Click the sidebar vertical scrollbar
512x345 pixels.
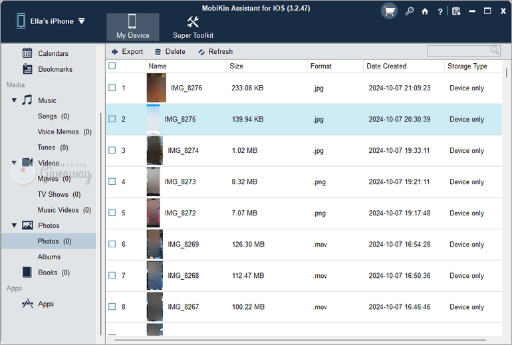pos(100,223)
